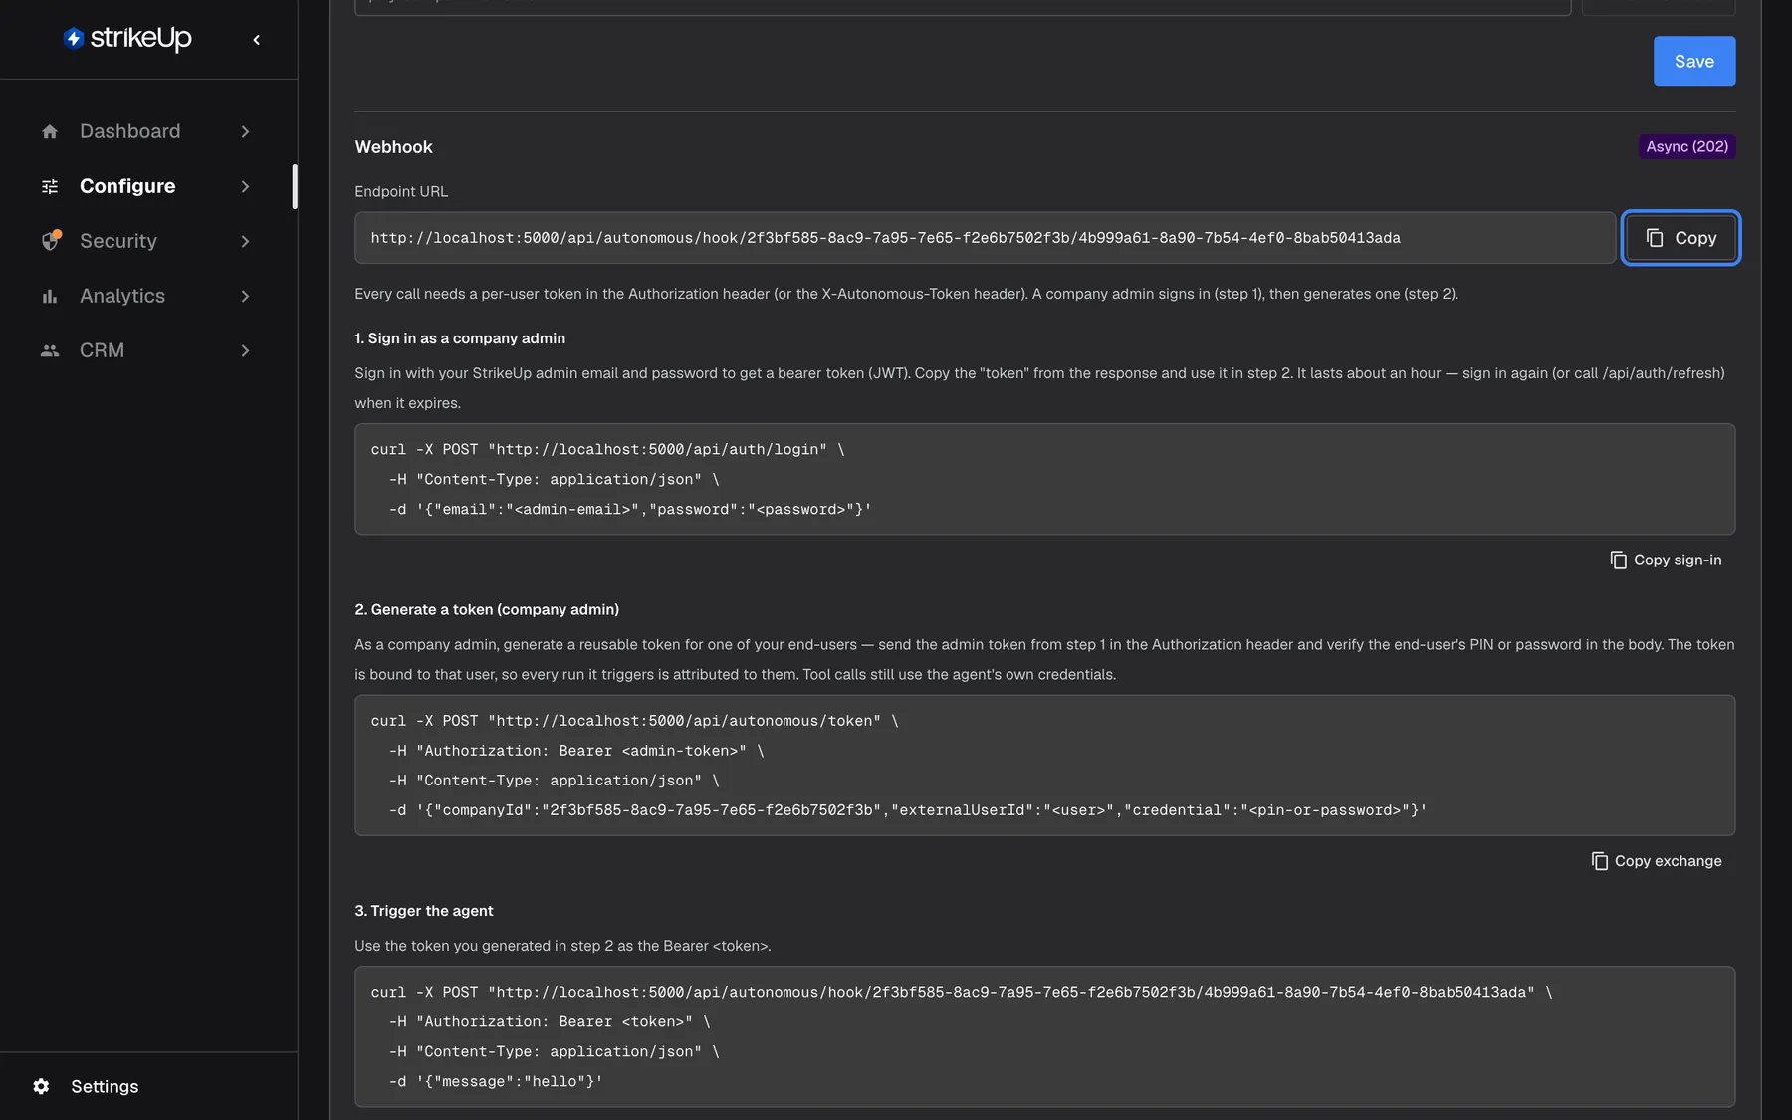
Task: Click the Configure sliders icon
Action: (x=50, y=186)
